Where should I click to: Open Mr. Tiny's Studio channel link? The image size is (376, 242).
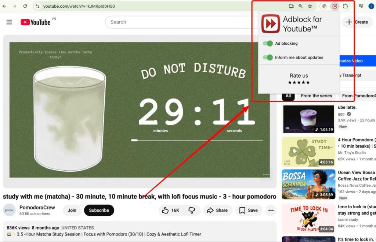click(352, 153)
